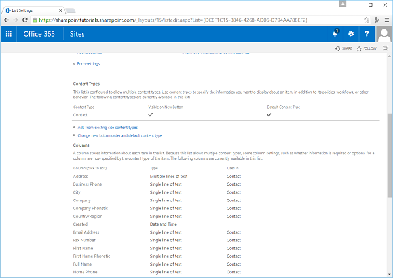Select the List Settings browser tab

(x=29, y=7)
